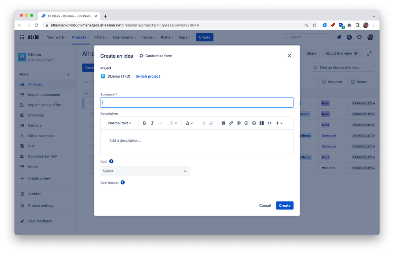This screenshot has width=394, height=254.
Task: Open the Help question mark icon
Action: click(349, 37)
